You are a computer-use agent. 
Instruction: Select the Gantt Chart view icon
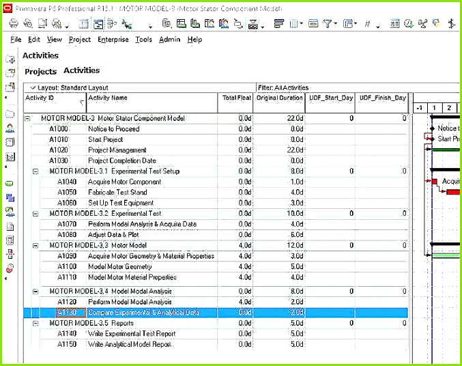(x=98, y=24)
